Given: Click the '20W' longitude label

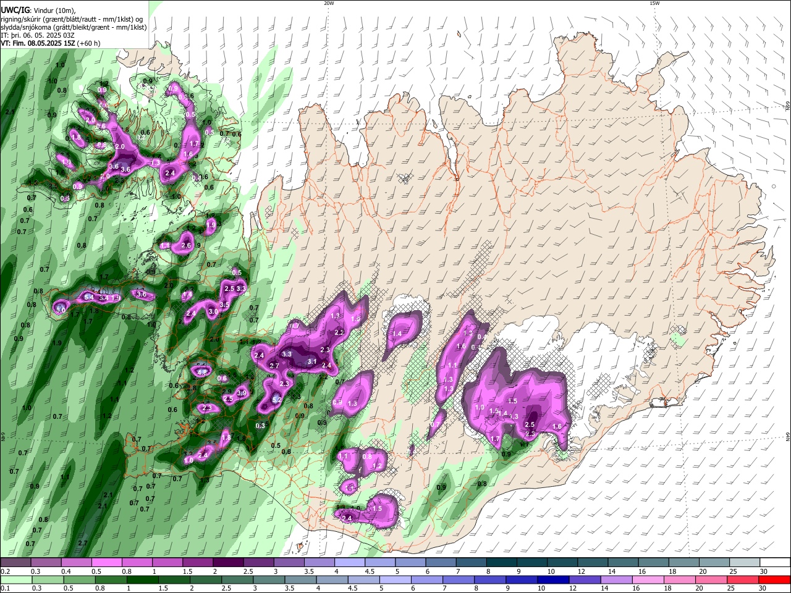Looking at the screenshot, I should pyautogui.click(x=329, y=3).
